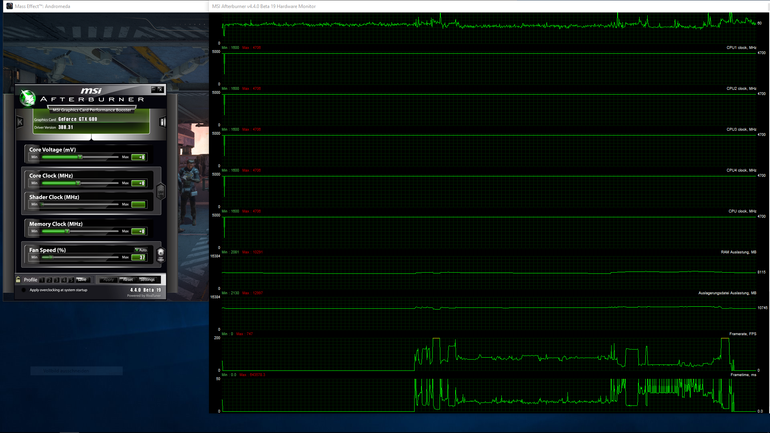Open the information i panel
The height and width of the screenshot is (433, 770).
(162, 122)
